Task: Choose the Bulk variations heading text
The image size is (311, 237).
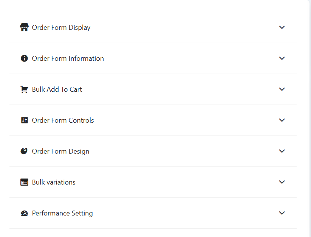Action: click(54, 182)
